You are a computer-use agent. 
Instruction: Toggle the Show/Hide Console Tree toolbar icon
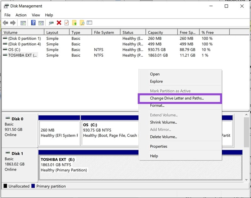click(x=23, y=23)
